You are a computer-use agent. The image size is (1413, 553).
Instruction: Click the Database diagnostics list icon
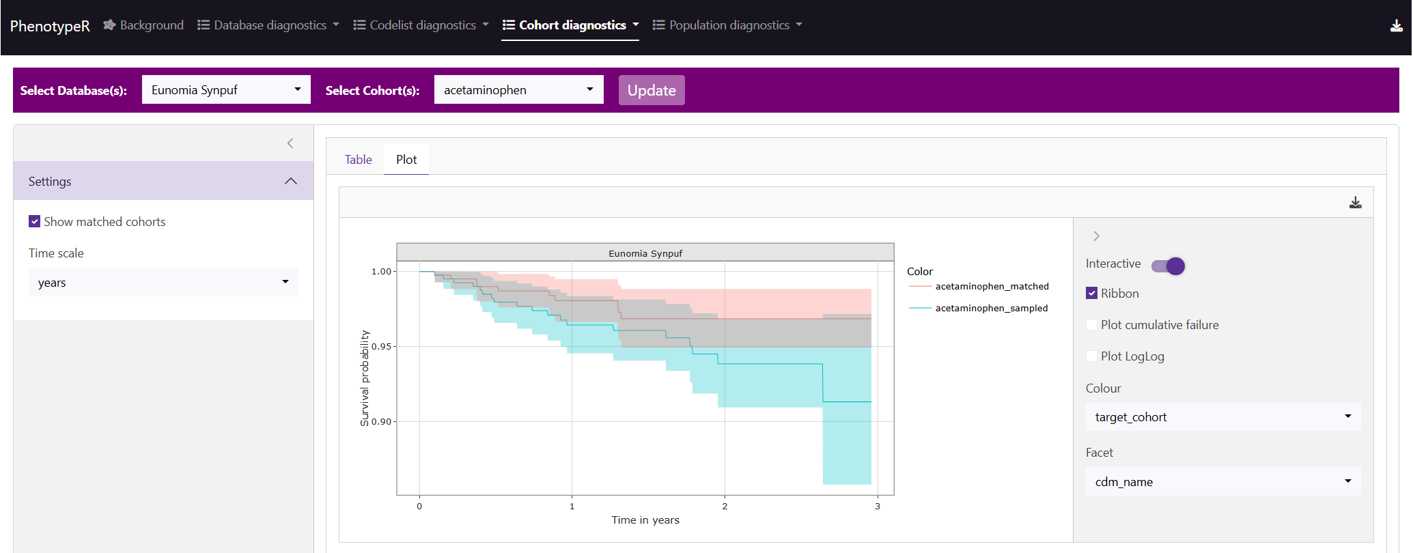pyautogui.click(x=204, y=25)
